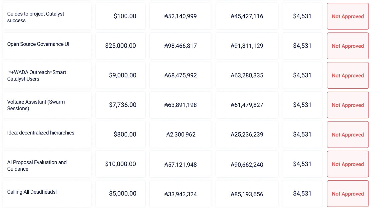Click the $100.00 requested amount cell

coord(125,16)
